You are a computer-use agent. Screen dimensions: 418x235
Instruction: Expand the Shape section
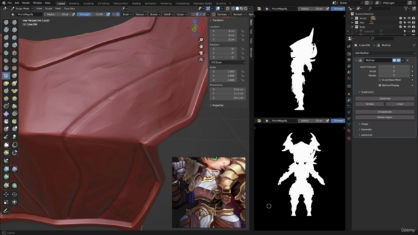[x=364, y=124]
